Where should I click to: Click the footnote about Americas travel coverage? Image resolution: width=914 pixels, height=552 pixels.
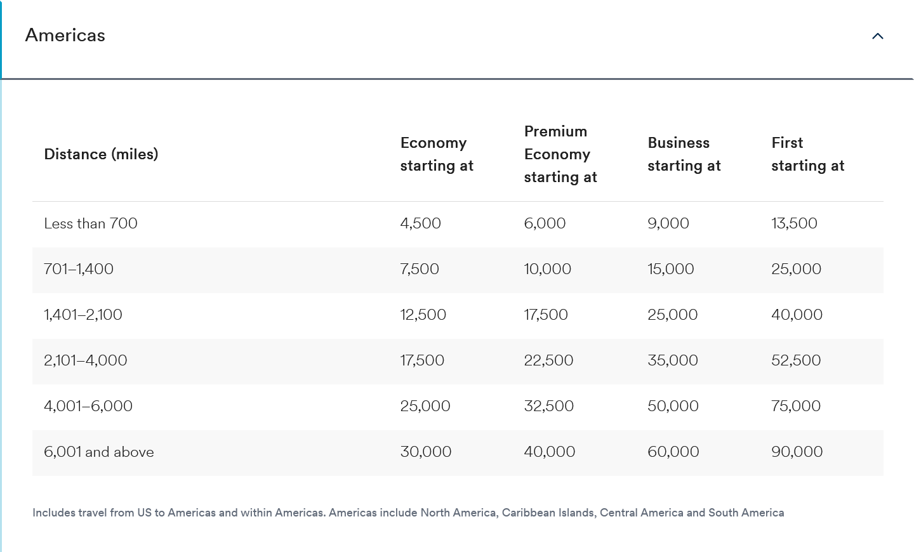[407, 512]
